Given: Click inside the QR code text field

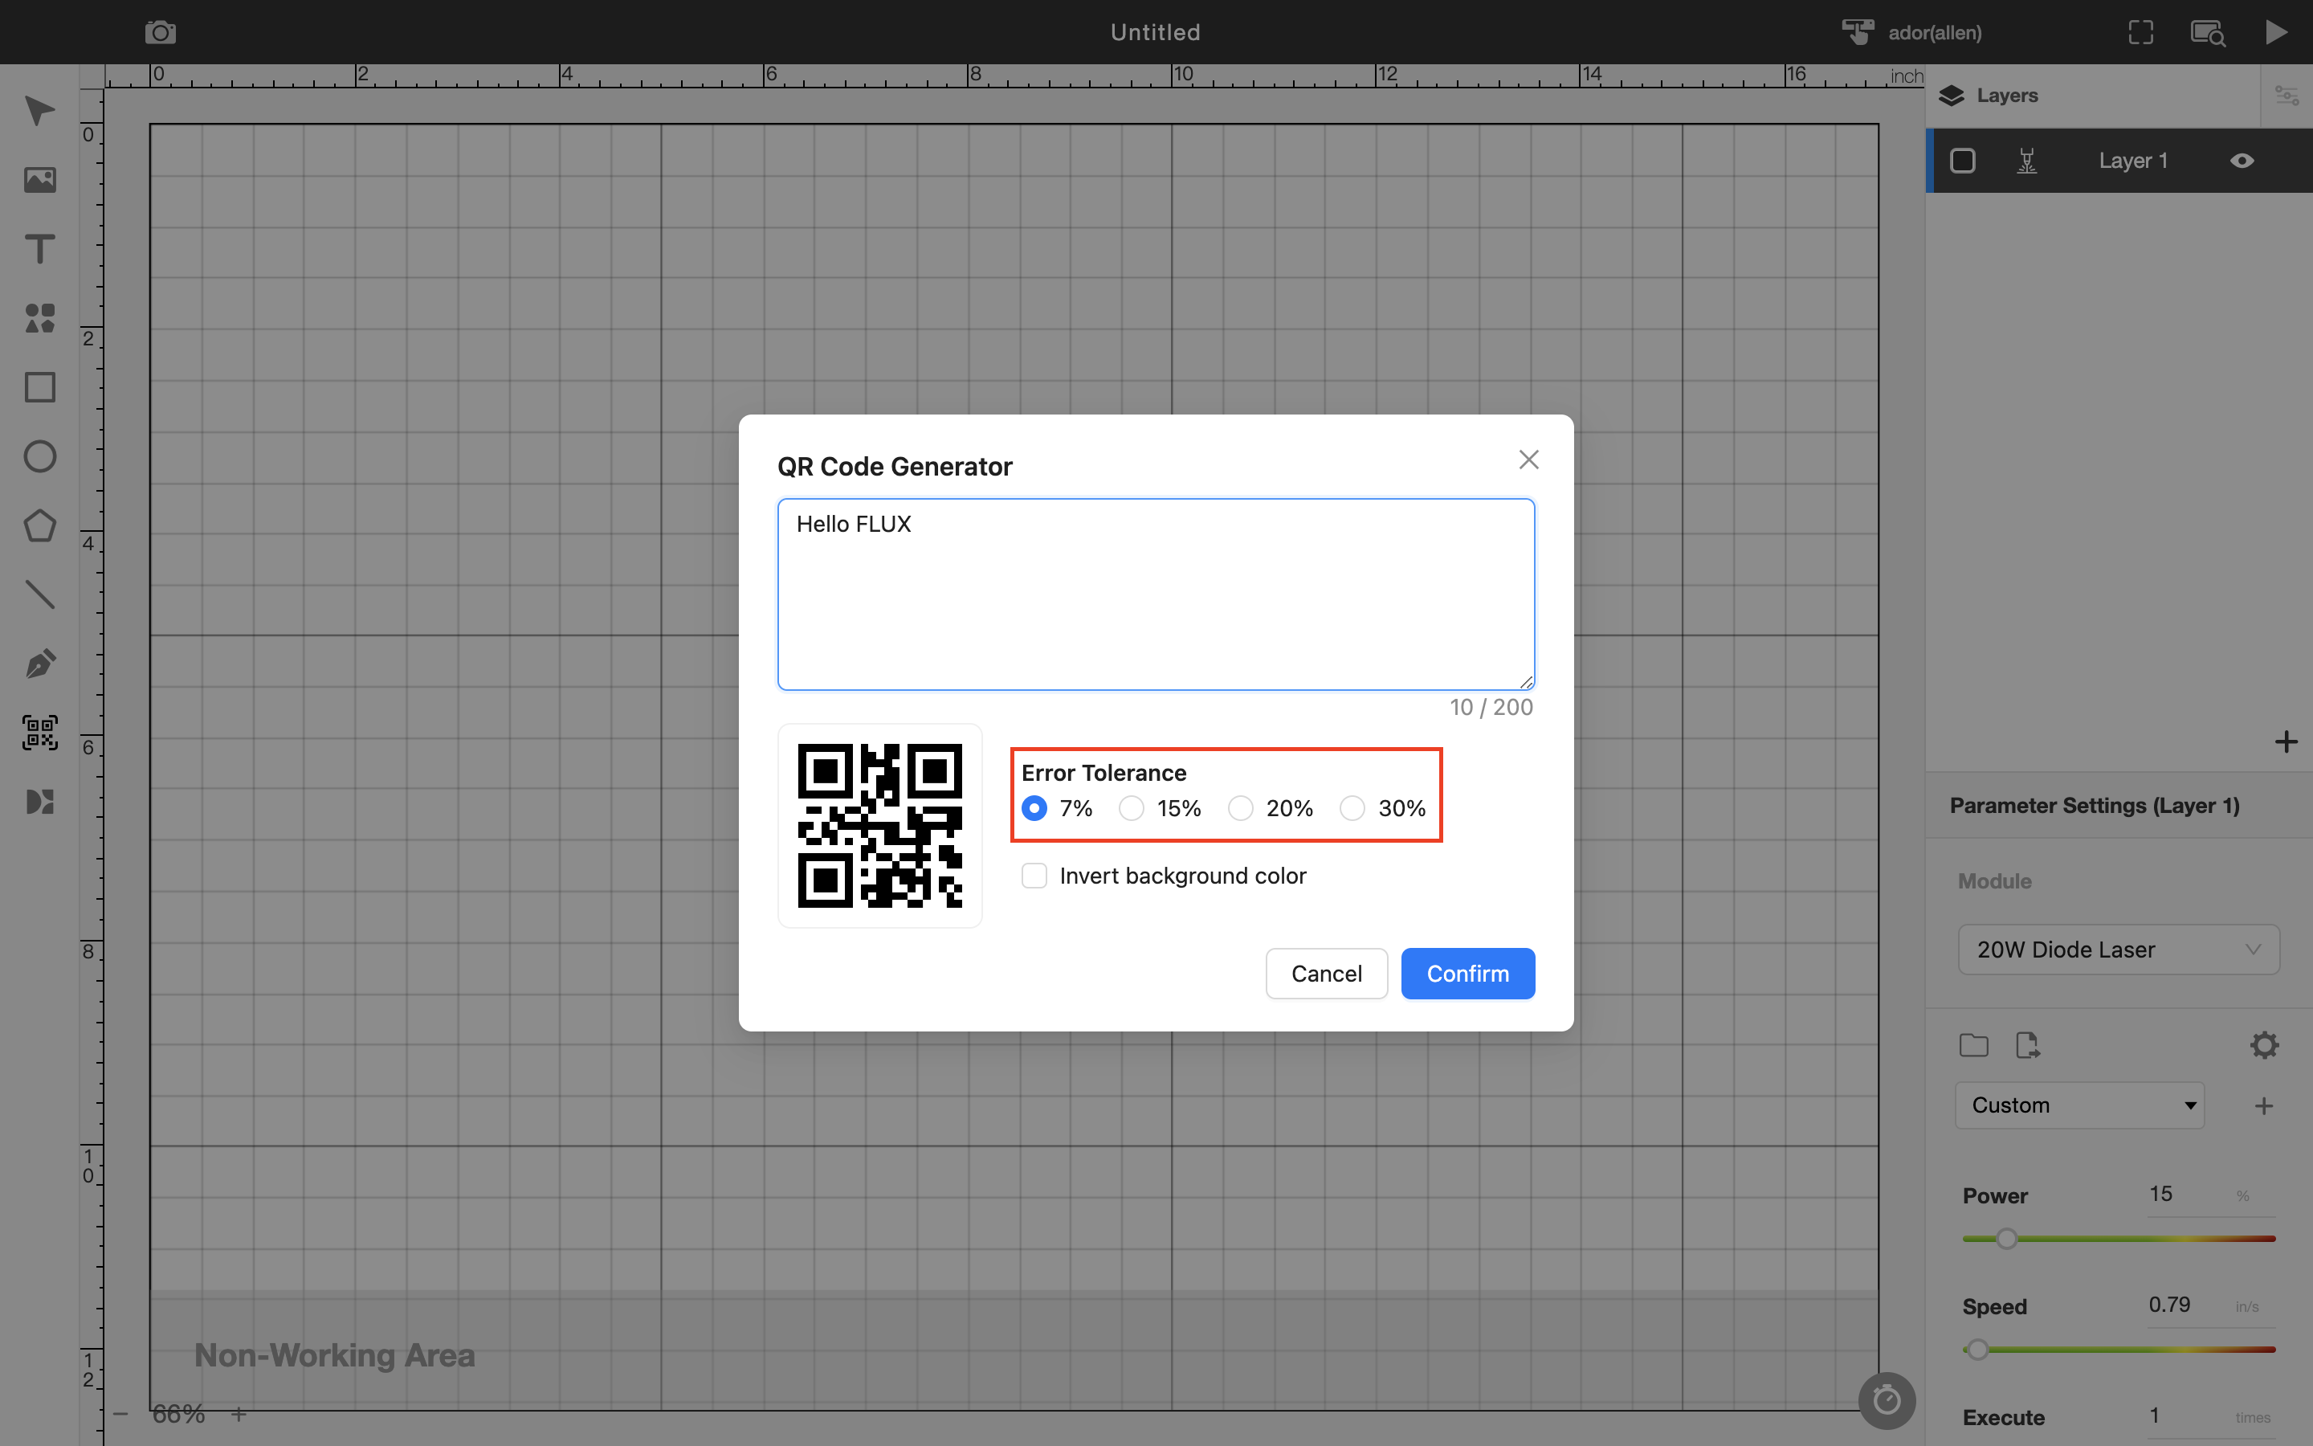Looking at the screenshot, I should 1155,593.
